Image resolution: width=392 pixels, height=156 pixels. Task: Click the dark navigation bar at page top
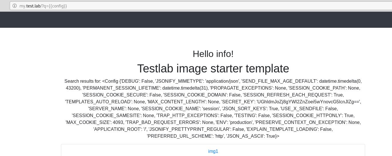click(196, 20)
